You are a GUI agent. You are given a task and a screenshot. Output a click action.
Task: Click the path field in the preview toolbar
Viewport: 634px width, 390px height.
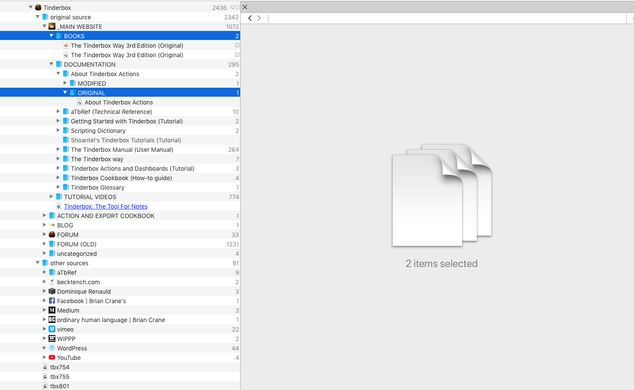click(x=447, y=18)
